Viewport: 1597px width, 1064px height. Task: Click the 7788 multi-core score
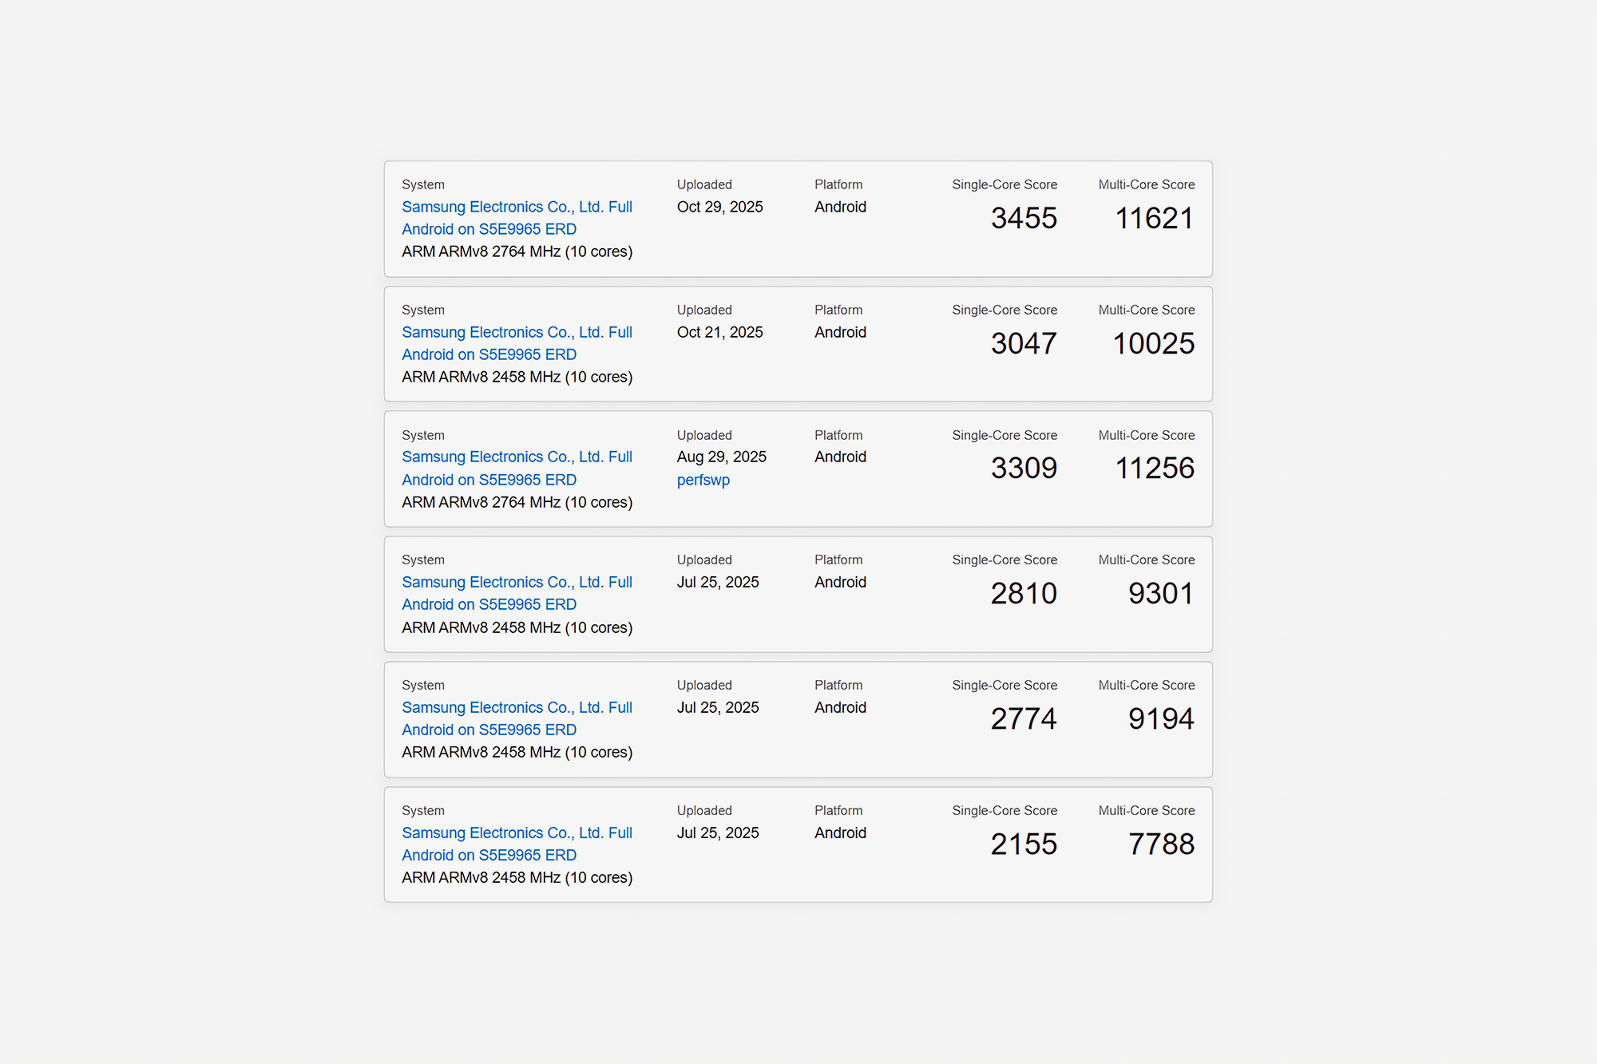tap(1161, 844)
